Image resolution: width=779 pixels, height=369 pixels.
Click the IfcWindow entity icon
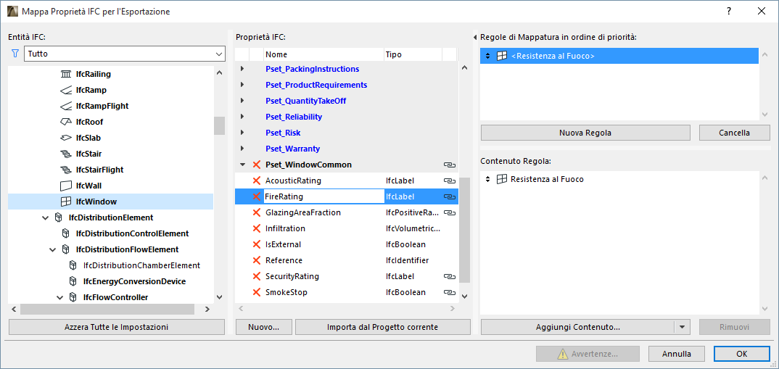[x=65, y=202]
